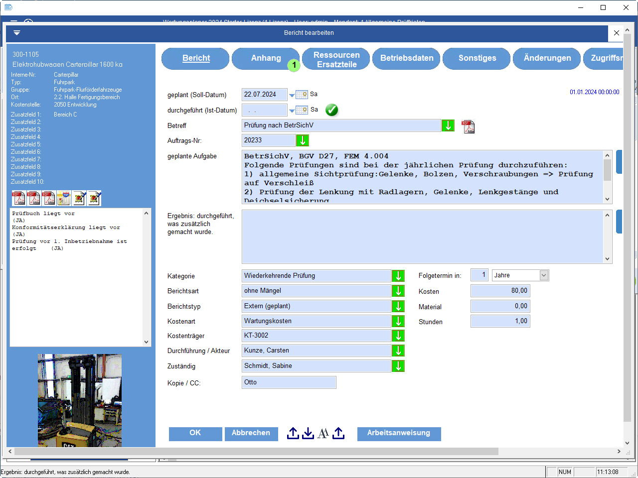
Task: Click the AA font size icon
Action: pyautogui.click(x=323, y=433)
